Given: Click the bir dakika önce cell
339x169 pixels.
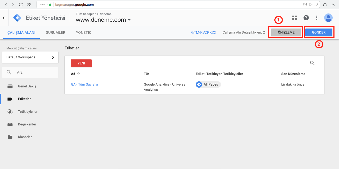Looking at the screenshot, I should (293, 84).
